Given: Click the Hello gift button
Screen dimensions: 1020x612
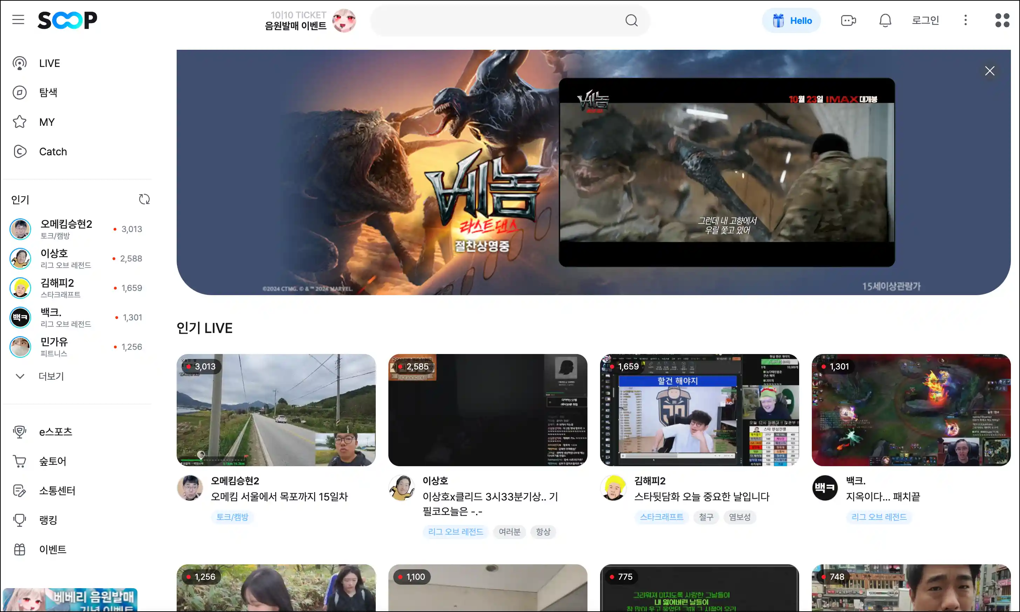Looking at the screenshot, I should [x=791, y=20].
